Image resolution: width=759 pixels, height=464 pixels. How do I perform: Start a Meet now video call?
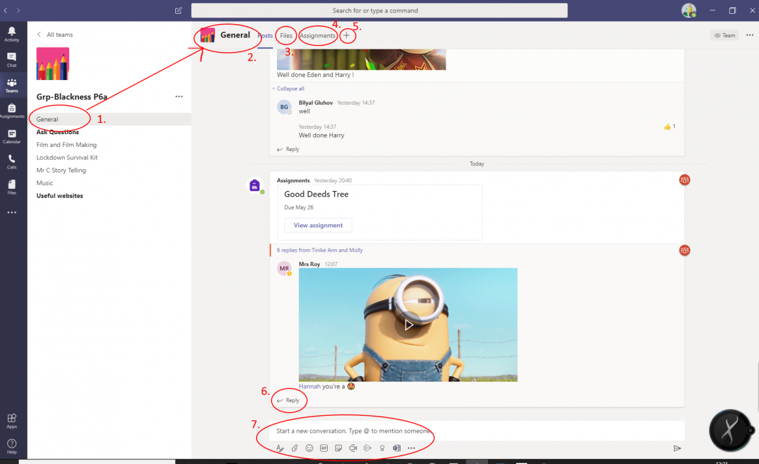tap(353, 448)
